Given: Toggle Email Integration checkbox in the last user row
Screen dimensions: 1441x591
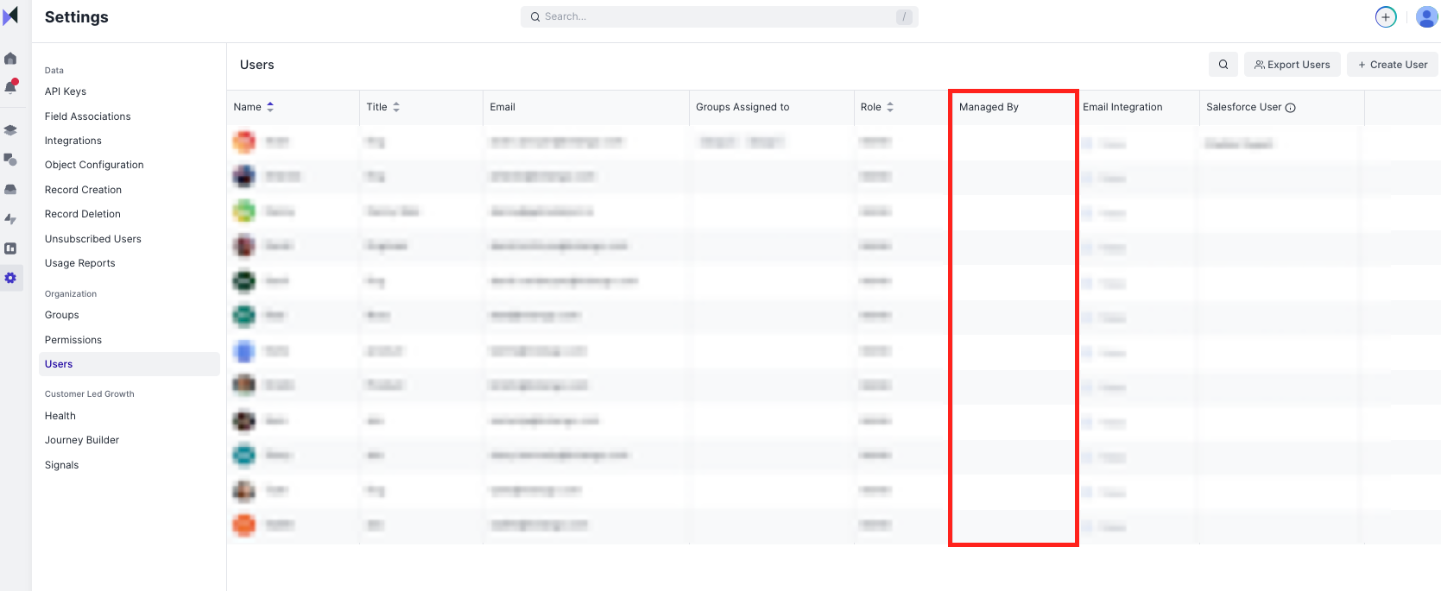Looking at the screenshot, I should pos(1088,526).
